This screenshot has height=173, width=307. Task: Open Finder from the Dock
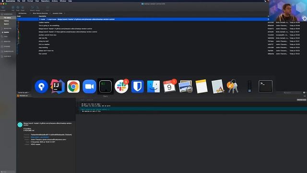pos(153,86)
